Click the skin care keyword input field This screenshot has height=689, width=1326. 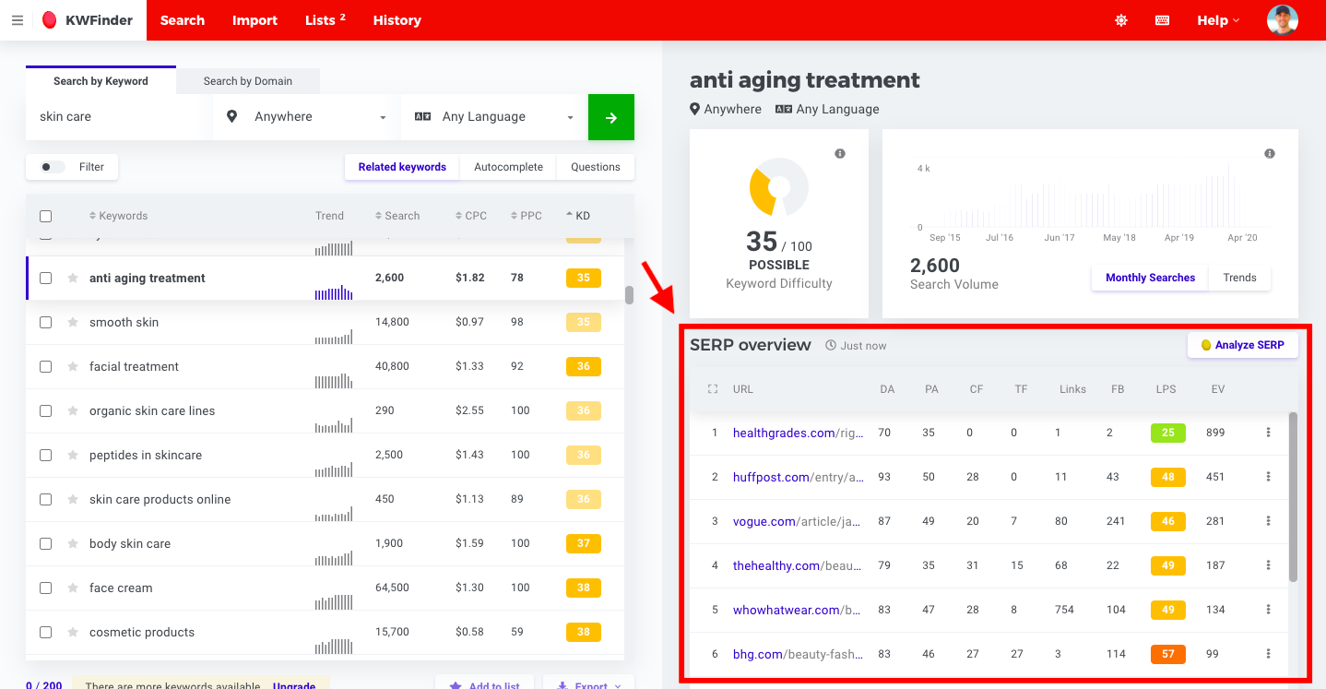point(118,117)
